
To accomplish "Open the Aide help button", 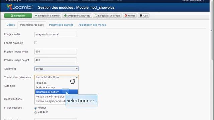I will click(x=144, y=16).
